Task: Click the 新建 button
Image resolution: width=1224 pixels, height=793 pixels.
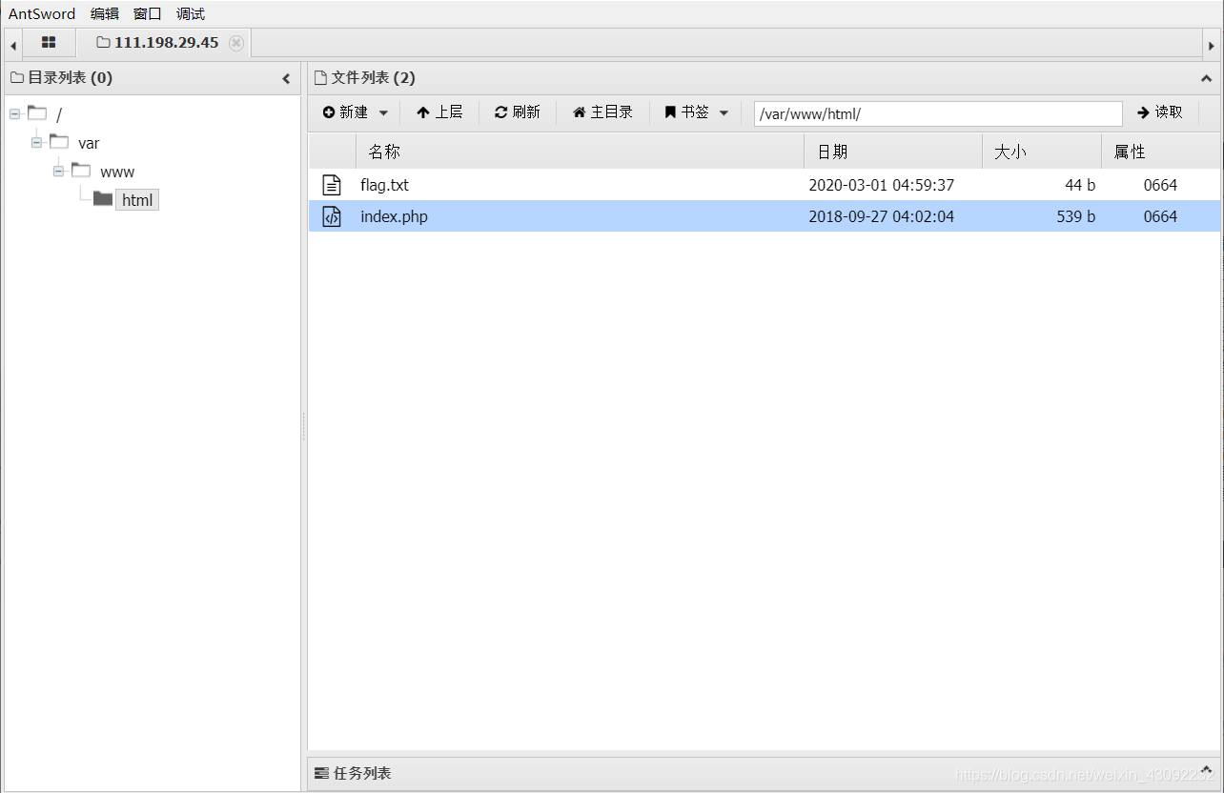Action: [345, 112]
